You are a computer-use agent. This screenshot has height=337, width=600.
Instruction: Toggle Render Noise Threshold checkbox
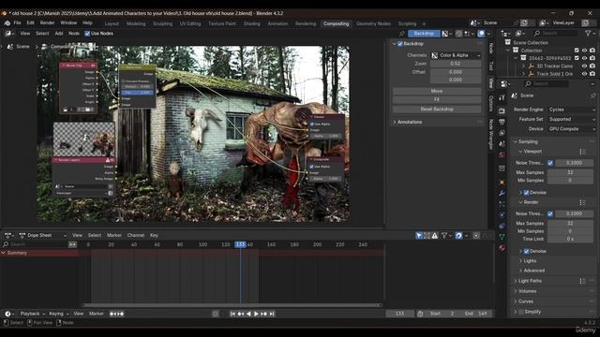550,213
